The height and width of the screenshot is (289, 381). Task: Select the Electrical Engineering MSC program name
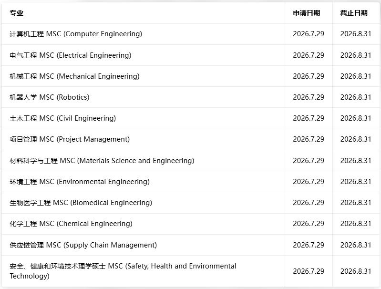coord(70,55)
